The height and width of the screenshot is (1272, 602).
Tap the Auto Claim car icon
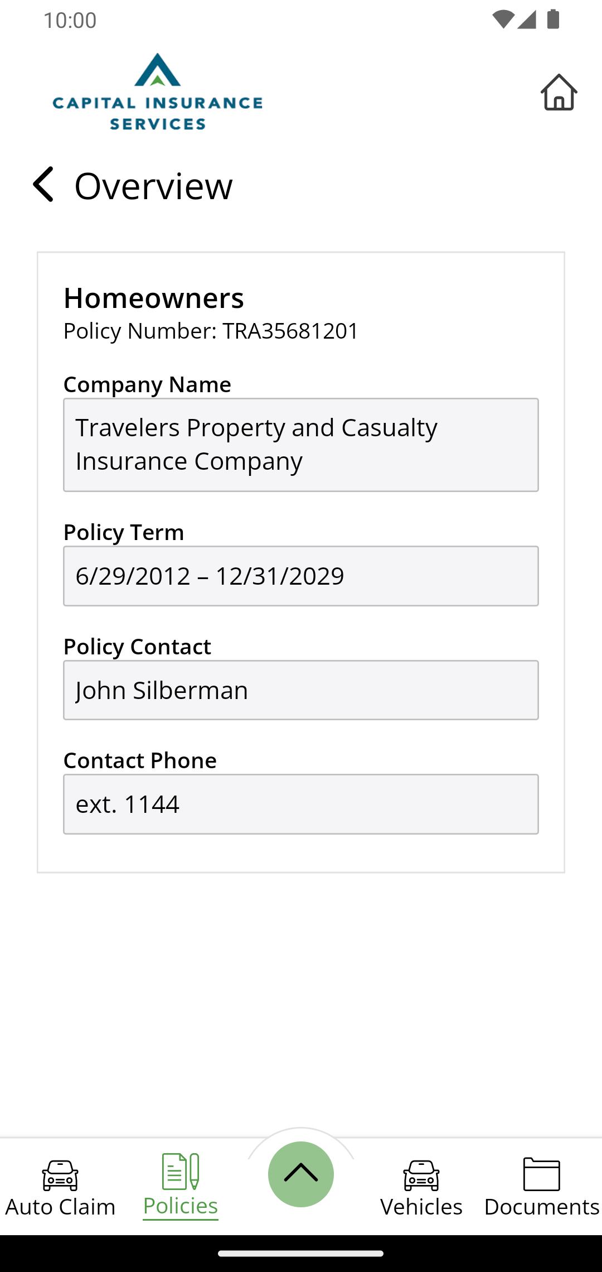coord(60,1175)
